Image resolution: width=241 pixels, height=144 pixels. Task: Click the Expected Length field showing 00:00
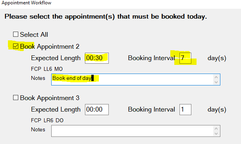point(97,110)
